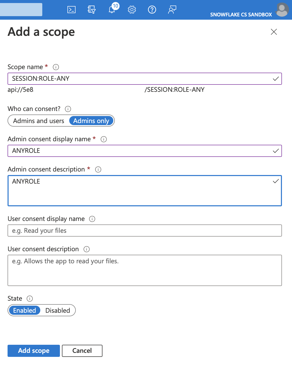
Task: Open the Feedback icon
Action: tap(172, 10)
